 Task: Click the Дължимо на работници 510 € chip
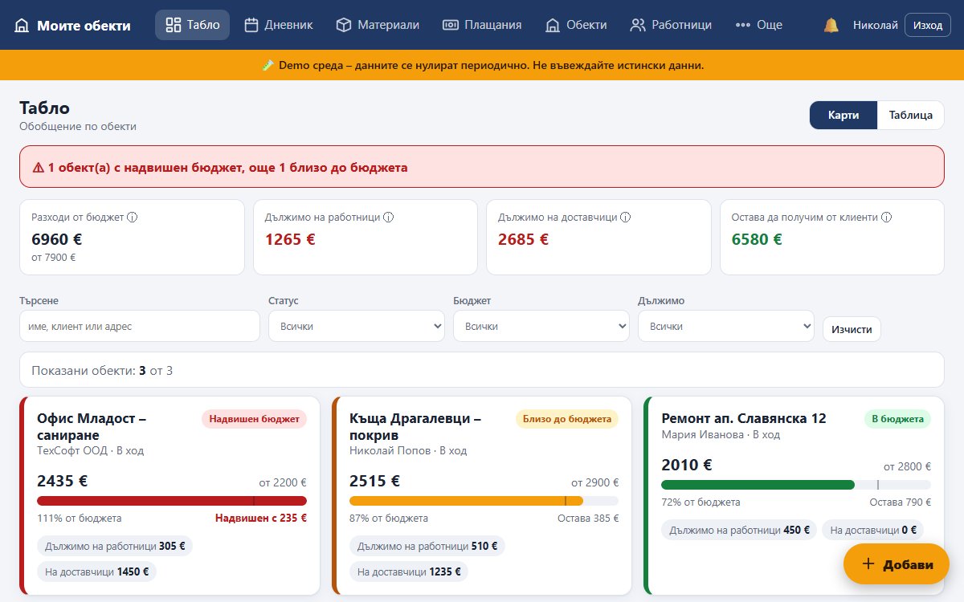[427, 546]
